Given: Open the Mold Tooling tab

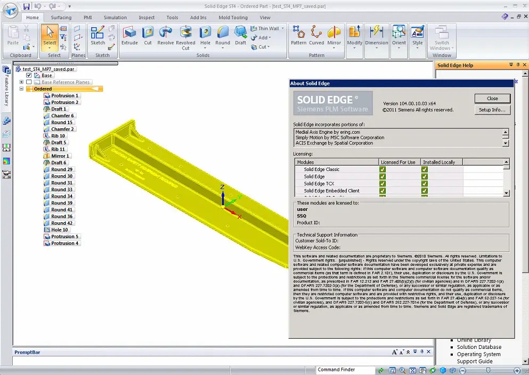Looking at the screenshot, I should [x=233, y=18].
